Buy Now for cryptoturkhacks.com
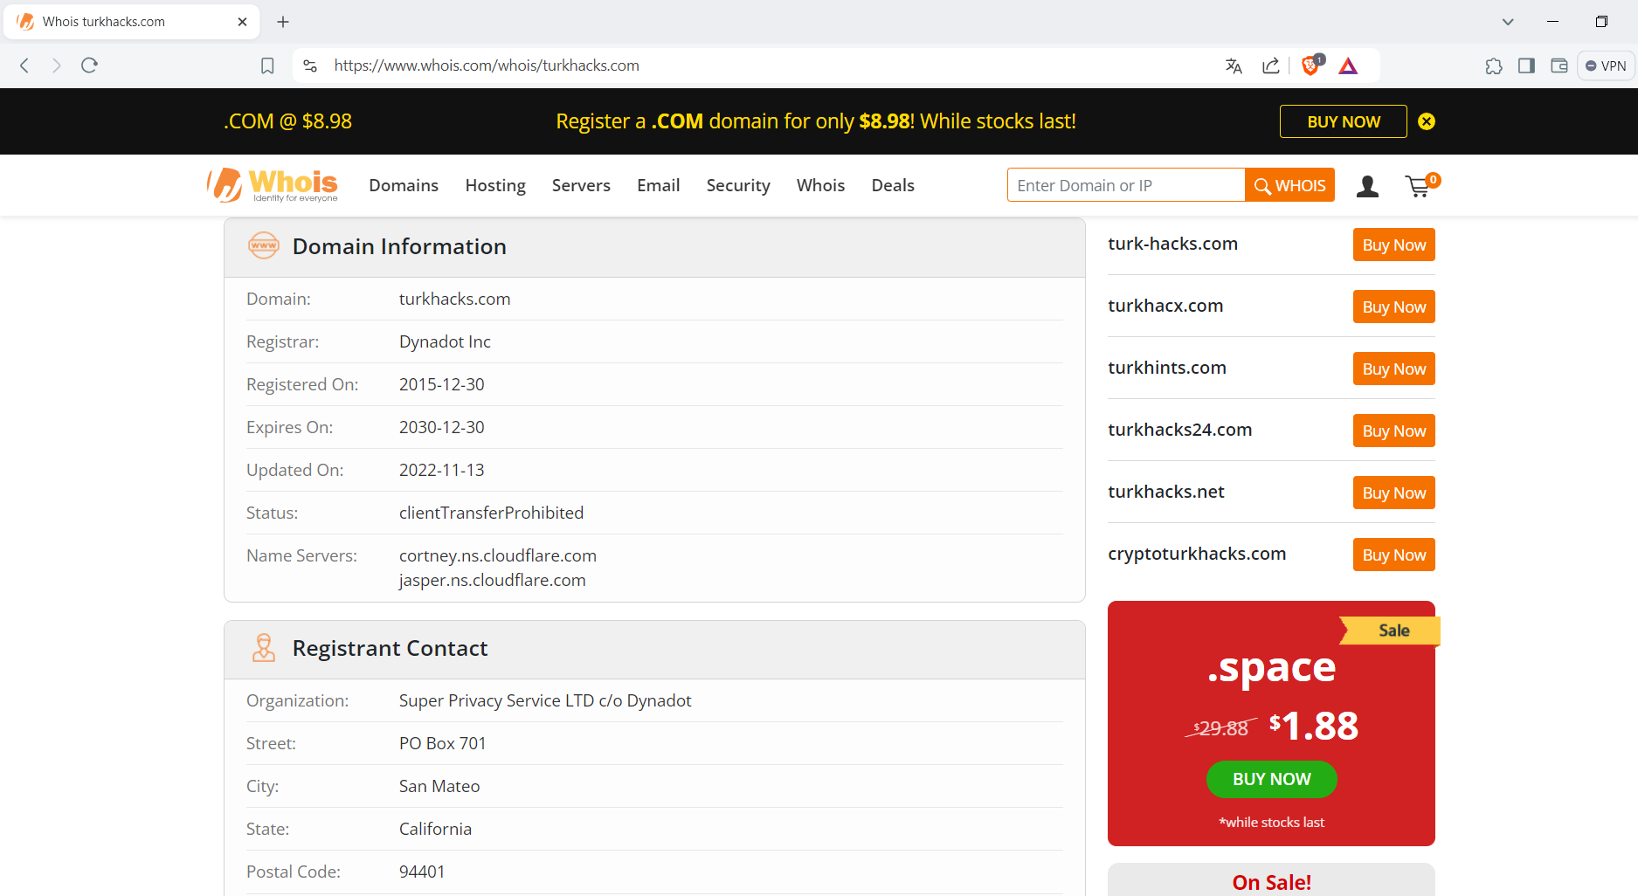The width and height of the screenshot is (1638, 896). [x=1394, y=555]
